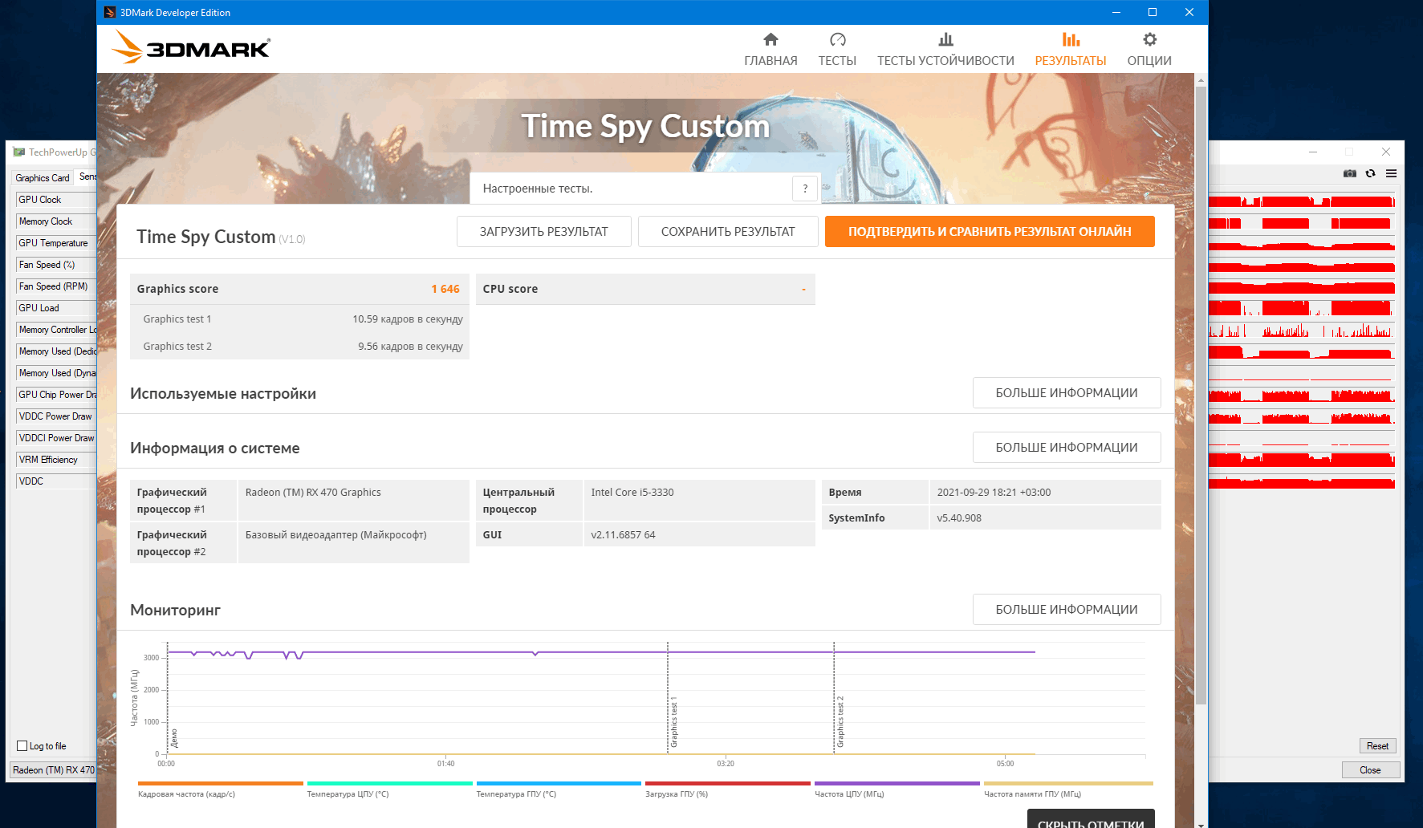1423x828 pixels.
Task: Click Graphics test 2 marker on chart
Action: coord(840,722)
